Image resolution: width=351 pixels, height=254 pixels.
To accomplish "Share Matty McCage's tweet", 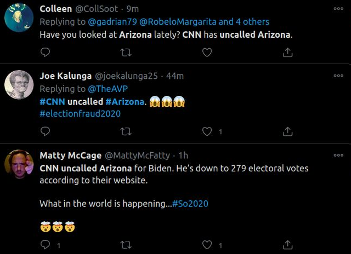I will 287,245.
